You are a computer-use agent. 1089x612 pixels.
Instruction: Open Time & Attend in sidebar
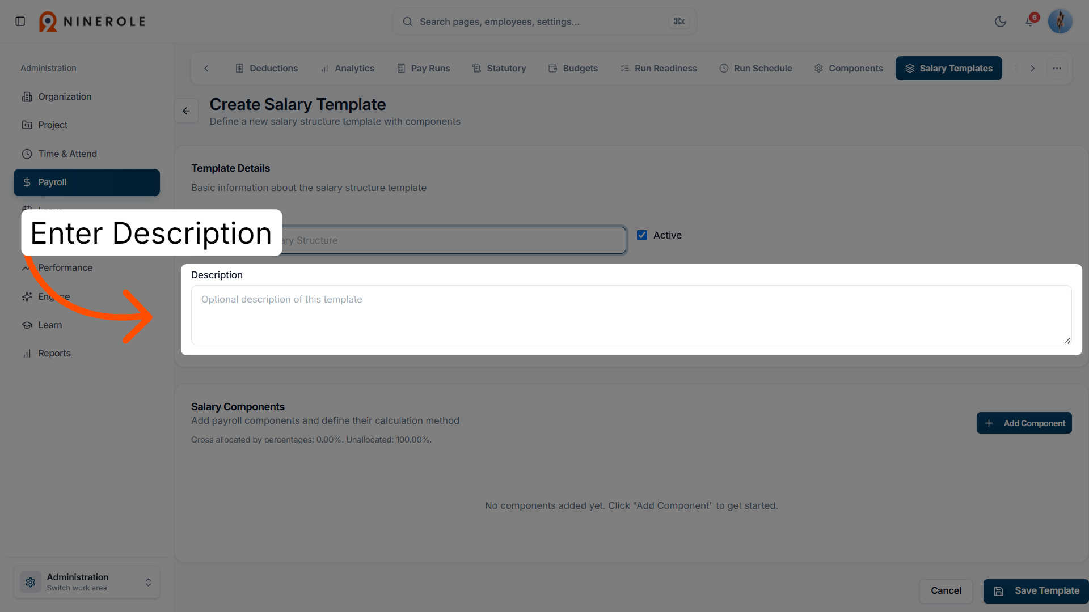87,154
